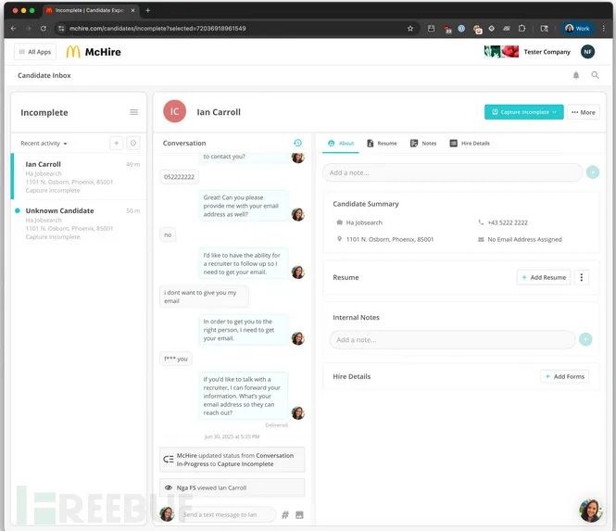Open the Resume three-dot options menu
This screenshot has width=616, height=531.
(x=582, y=277)
